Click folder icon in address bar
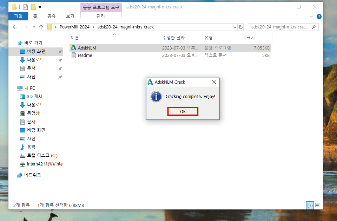337x221 pixels. pyautogui.click(x=49, y=27)
